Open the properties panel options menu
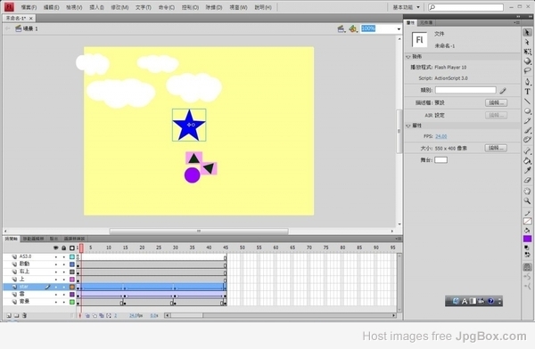 (516, 22)
